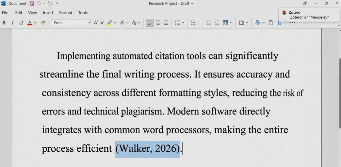
Task: Toggle Bold formatting
Action: [x=4, y=23]
